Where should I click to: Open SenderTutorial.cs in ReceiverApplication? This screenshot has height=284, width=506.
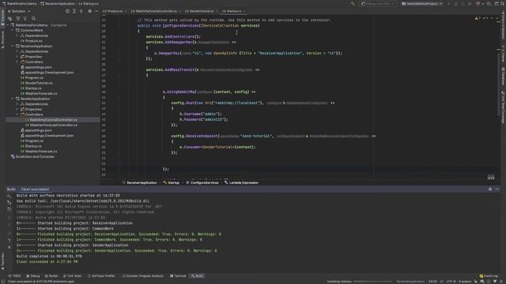39,83
